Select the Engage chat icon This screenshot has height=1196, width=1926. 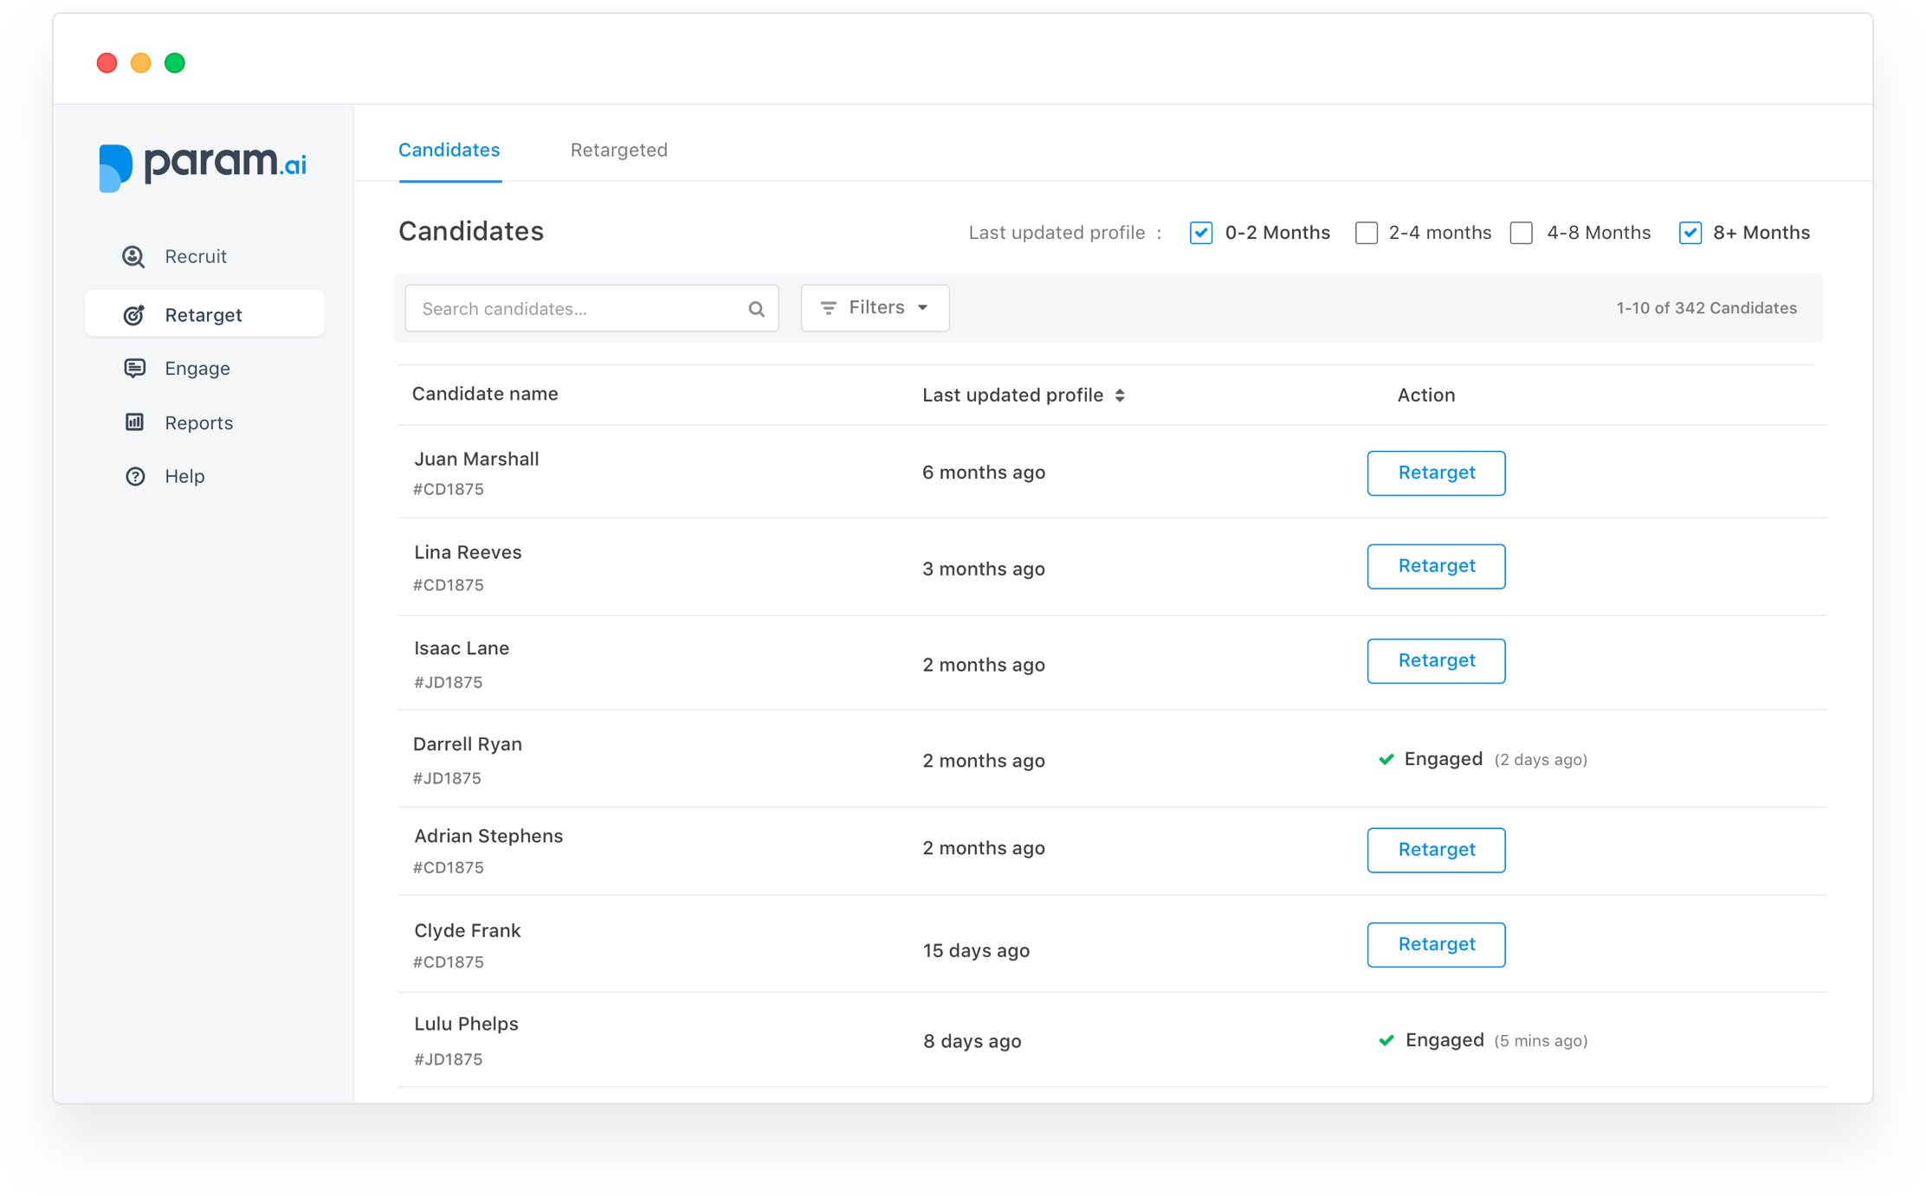[x=134, y=369]
